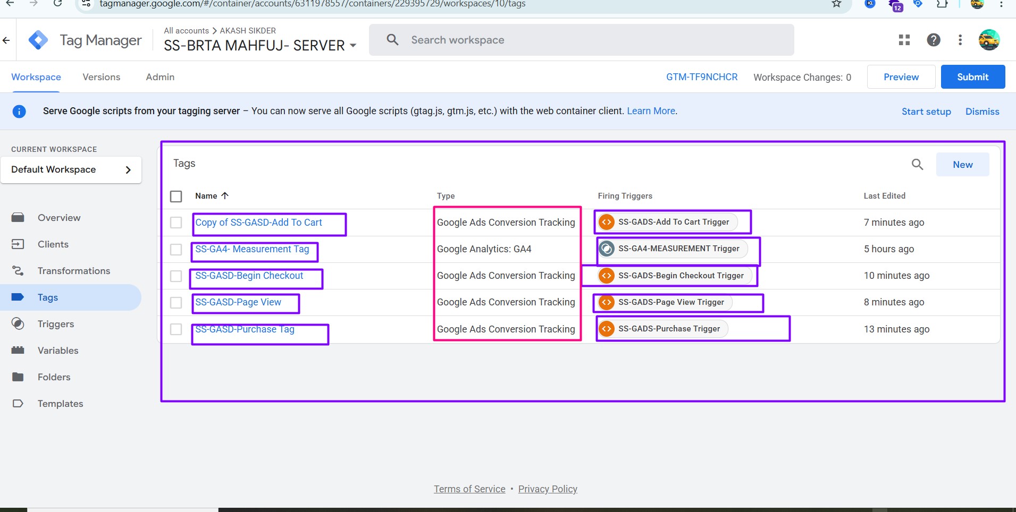Open the Google apps grid icon
The image size is (1016, 512).
point(904,40)
